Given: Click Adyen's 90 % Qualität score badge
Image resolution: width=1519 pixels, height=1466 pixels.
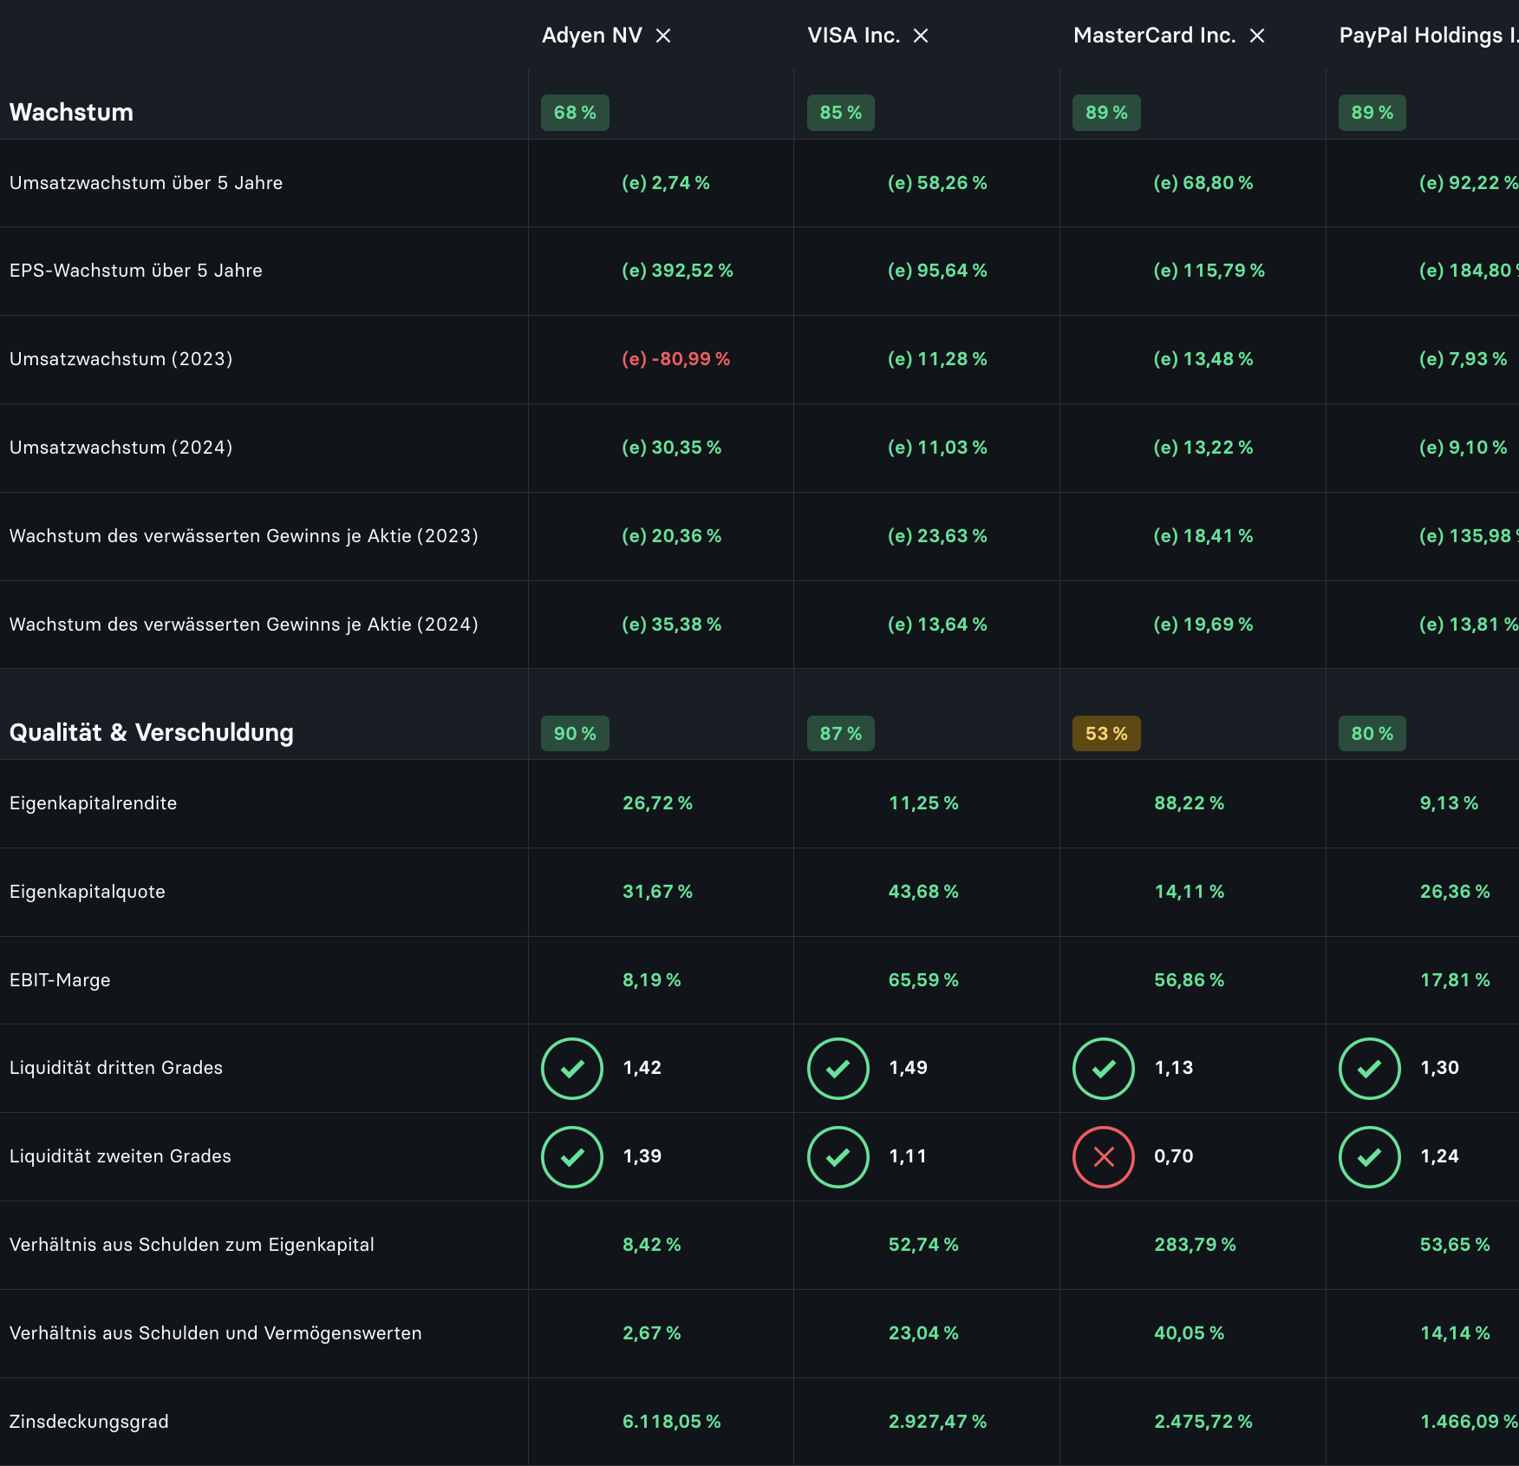Looking at the screenshot, I should click(575, 734).
